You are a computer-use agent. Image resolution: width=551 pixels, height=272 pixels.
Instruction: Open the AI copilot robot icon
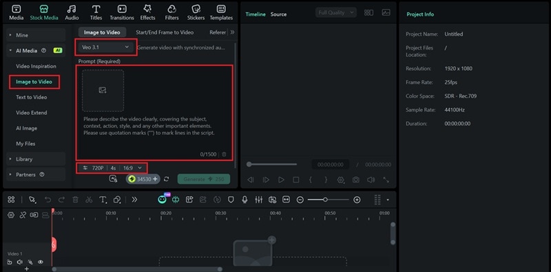point(162,200)
